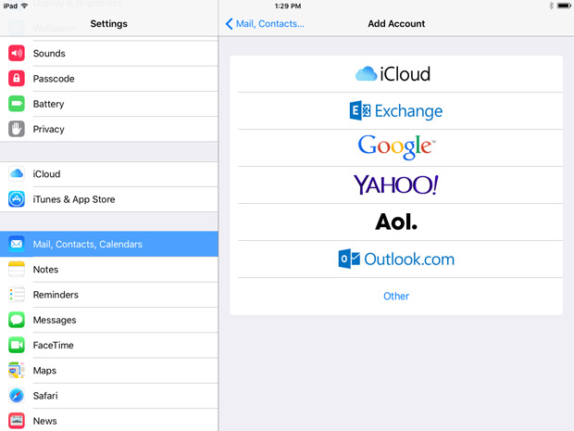Tap the Wi-Fi signal icon
Viewport: 574px width, 431px height.
(24, 6)
